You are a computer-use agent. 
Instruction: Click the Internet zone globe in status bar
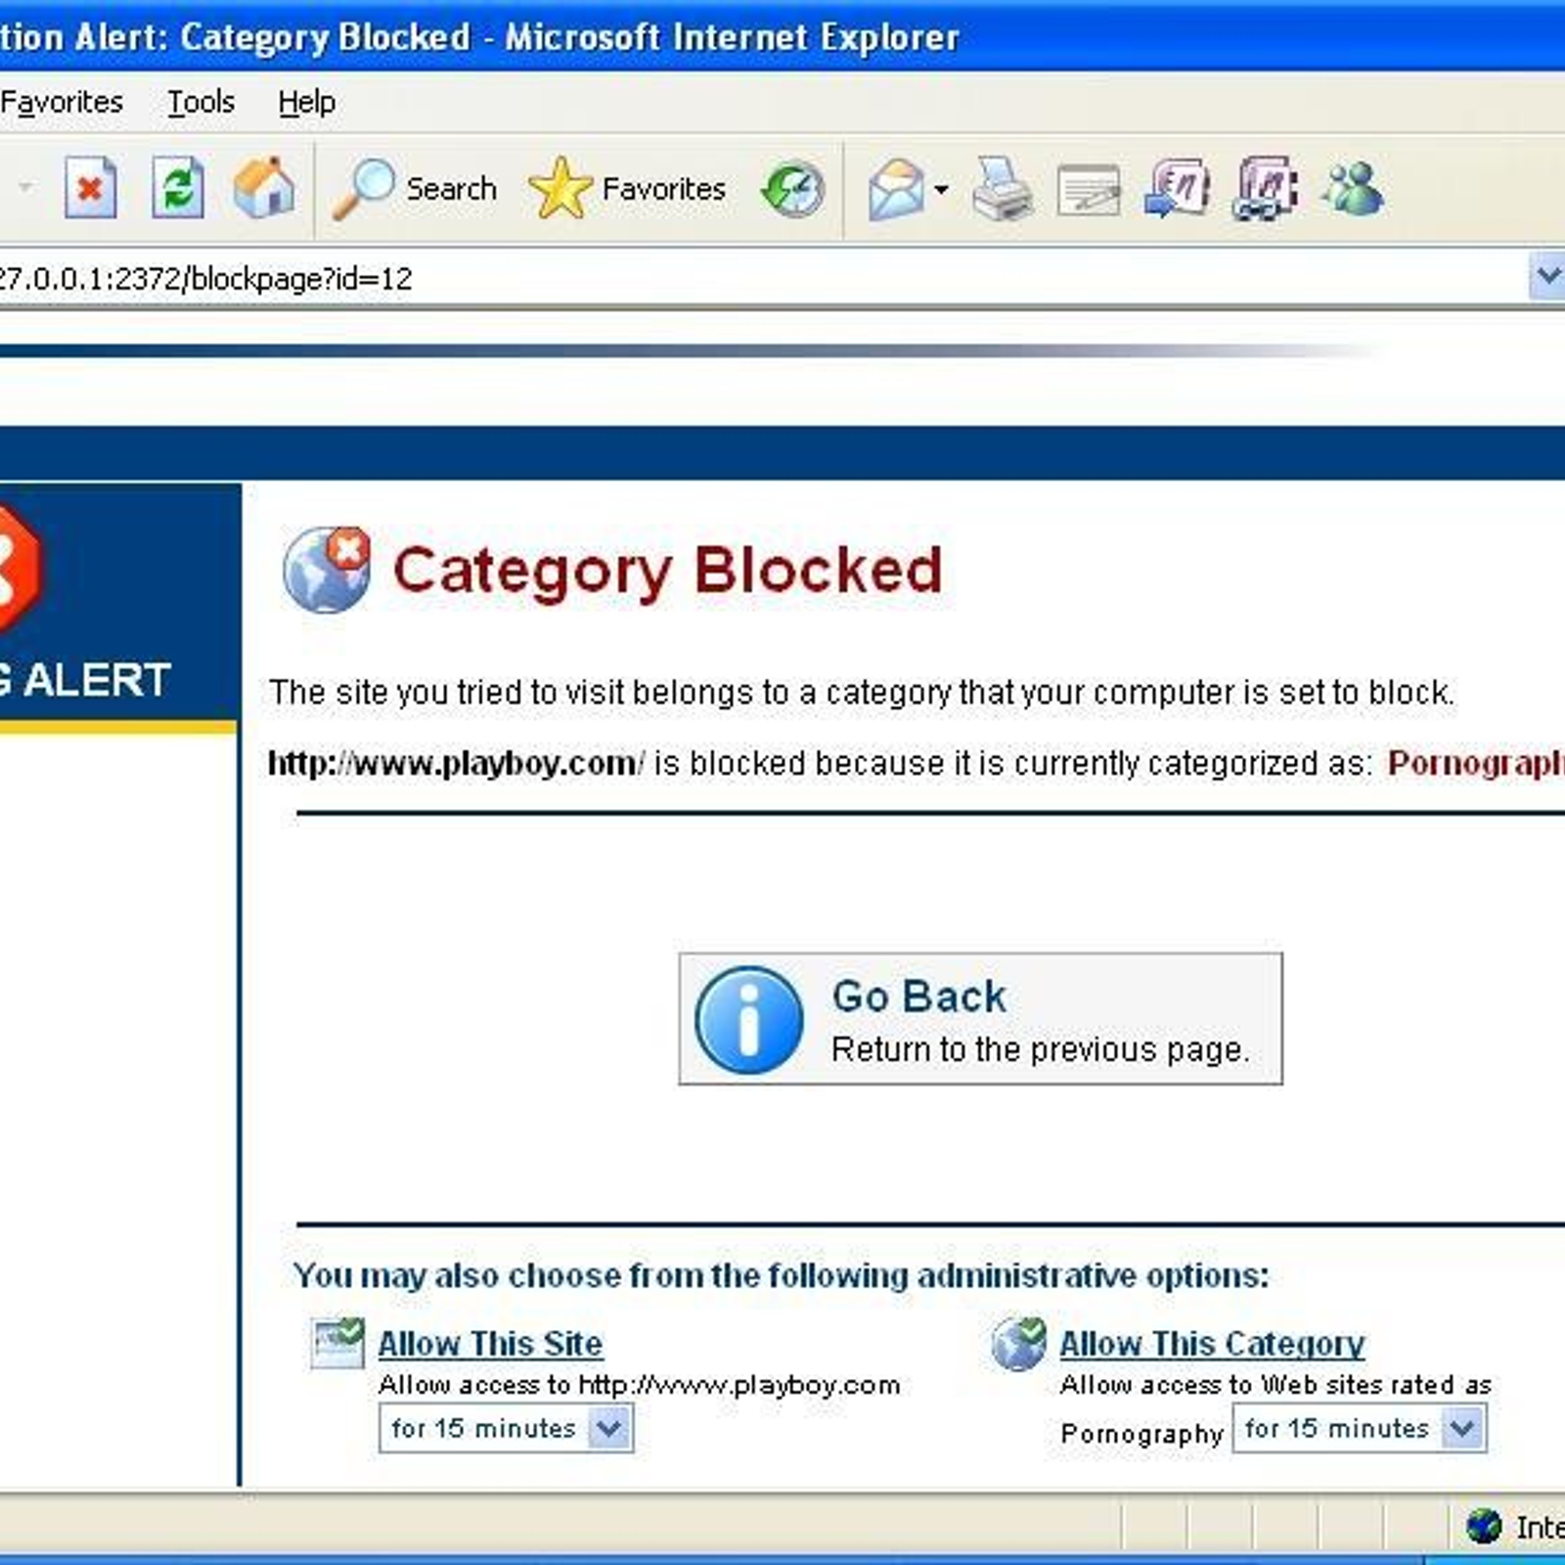(x=1484, y=1526)
